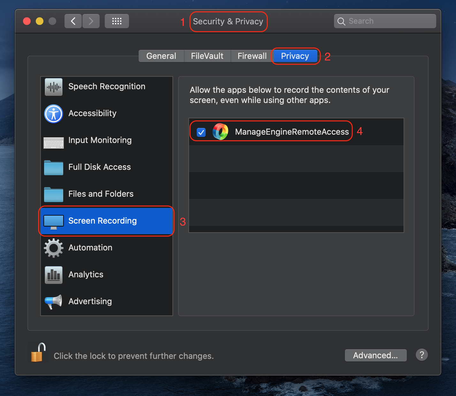Click the back navigation arrow
Screen dimensions: 456x396
pyautogui.click(x=73, y=21)
